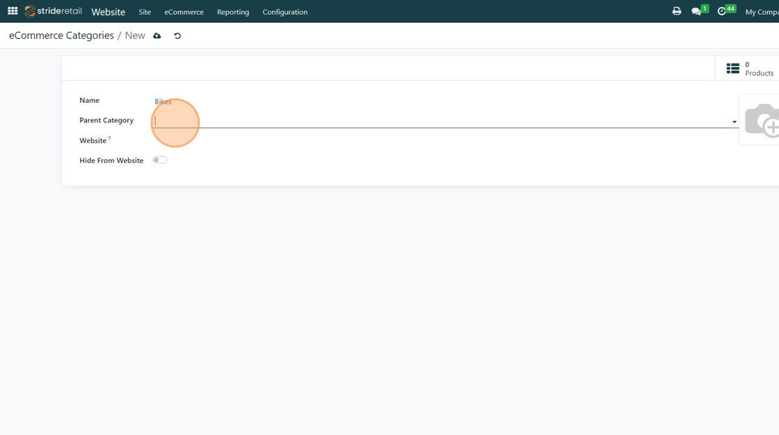Open the Reporting menu
The width and height of the screenshot is (779, 435).
[x=233, y=12]
